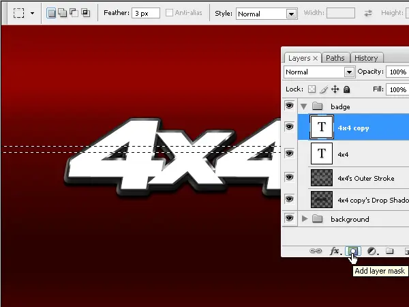Toggle Lock transparent pixels

312,89
